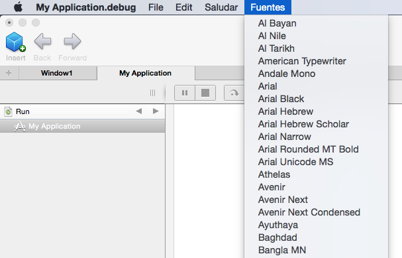402x258 pixels.
Task: Click the Step Over curved arrow icon
Action: click(234, 93)
